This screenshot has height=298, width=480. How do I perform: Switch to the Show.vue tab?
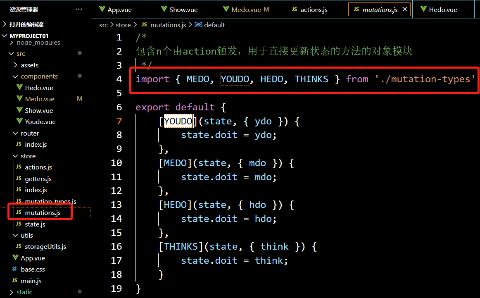tap(184, 10)
